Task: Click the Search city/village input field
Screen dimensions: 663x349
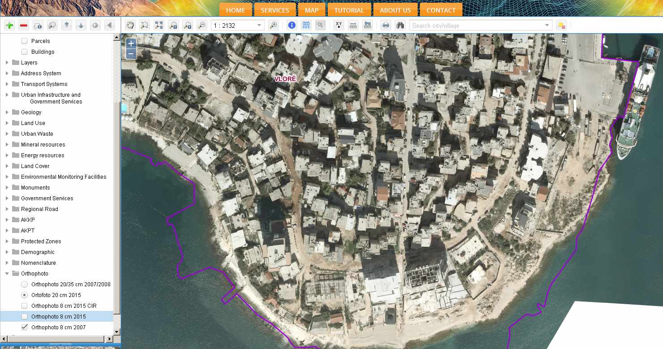Action: tap(476, 26)
